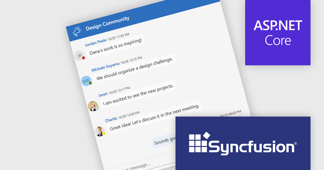Select the Janet sender name

[x=103, y=94]
